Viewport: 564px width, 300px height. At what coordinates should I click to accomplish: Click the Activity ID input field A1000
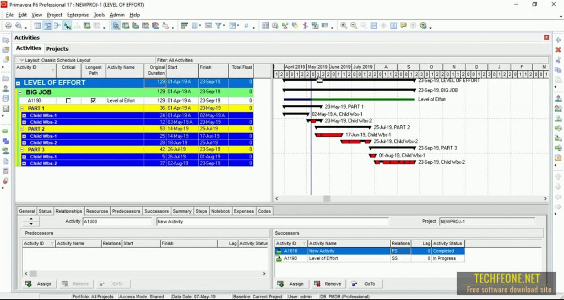pyautogui.click(x=117, y=221)
